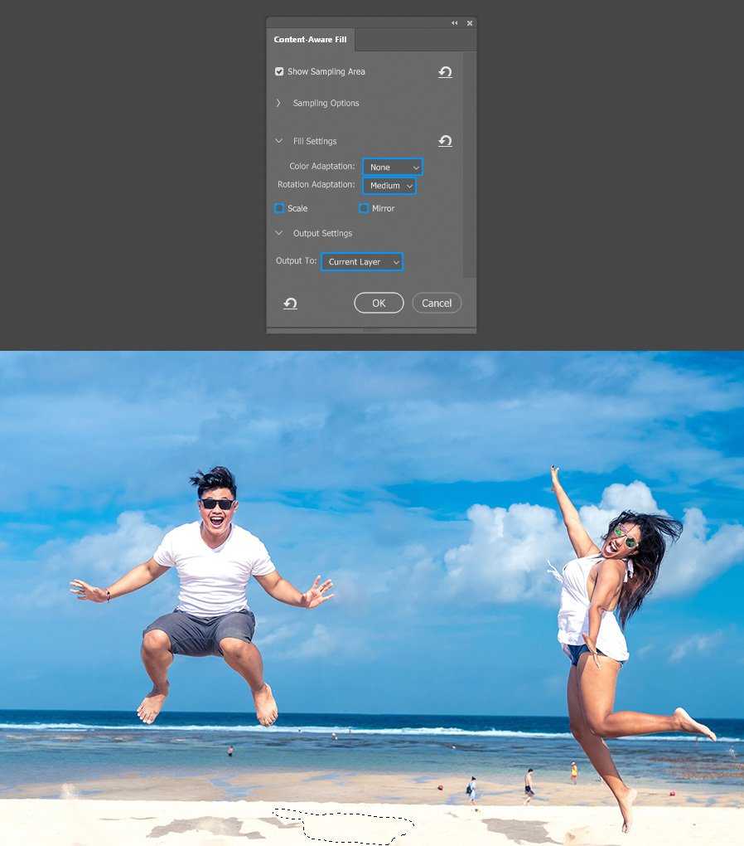Expand the Sampling Options section
The image size is (744, 846).
[x=278, y=104]
